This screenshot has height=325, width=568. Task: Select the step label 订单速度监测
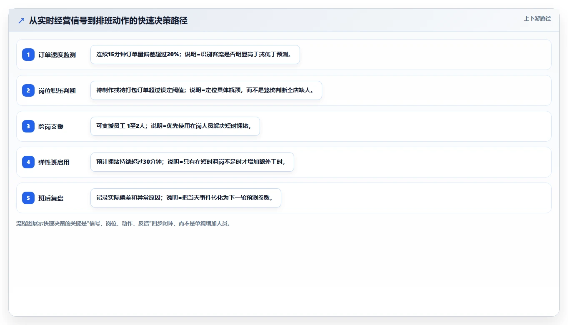click(57, 55)
